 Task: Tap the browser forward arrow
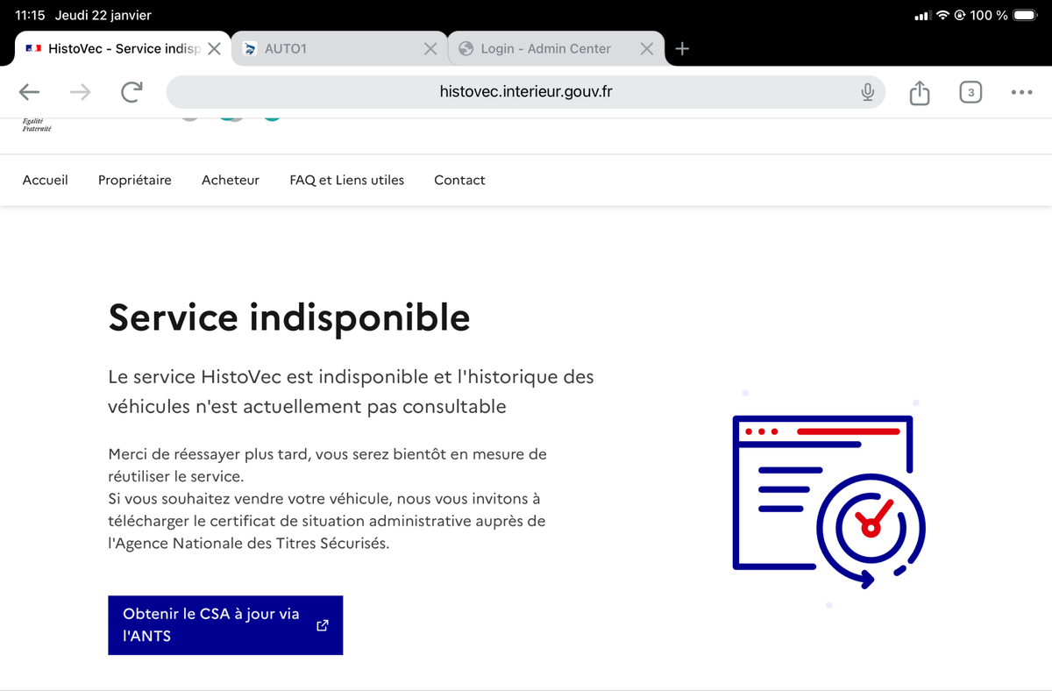(x=81, y=92)
